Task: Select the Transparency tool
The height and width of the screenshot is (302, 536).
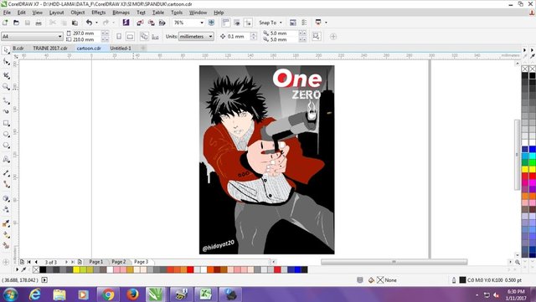Action: (6, 209)
